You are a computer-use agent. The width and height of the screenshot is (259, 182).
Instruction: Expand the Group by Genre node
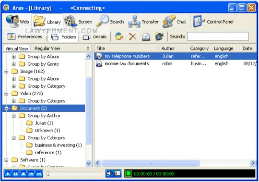coord(14,64)
